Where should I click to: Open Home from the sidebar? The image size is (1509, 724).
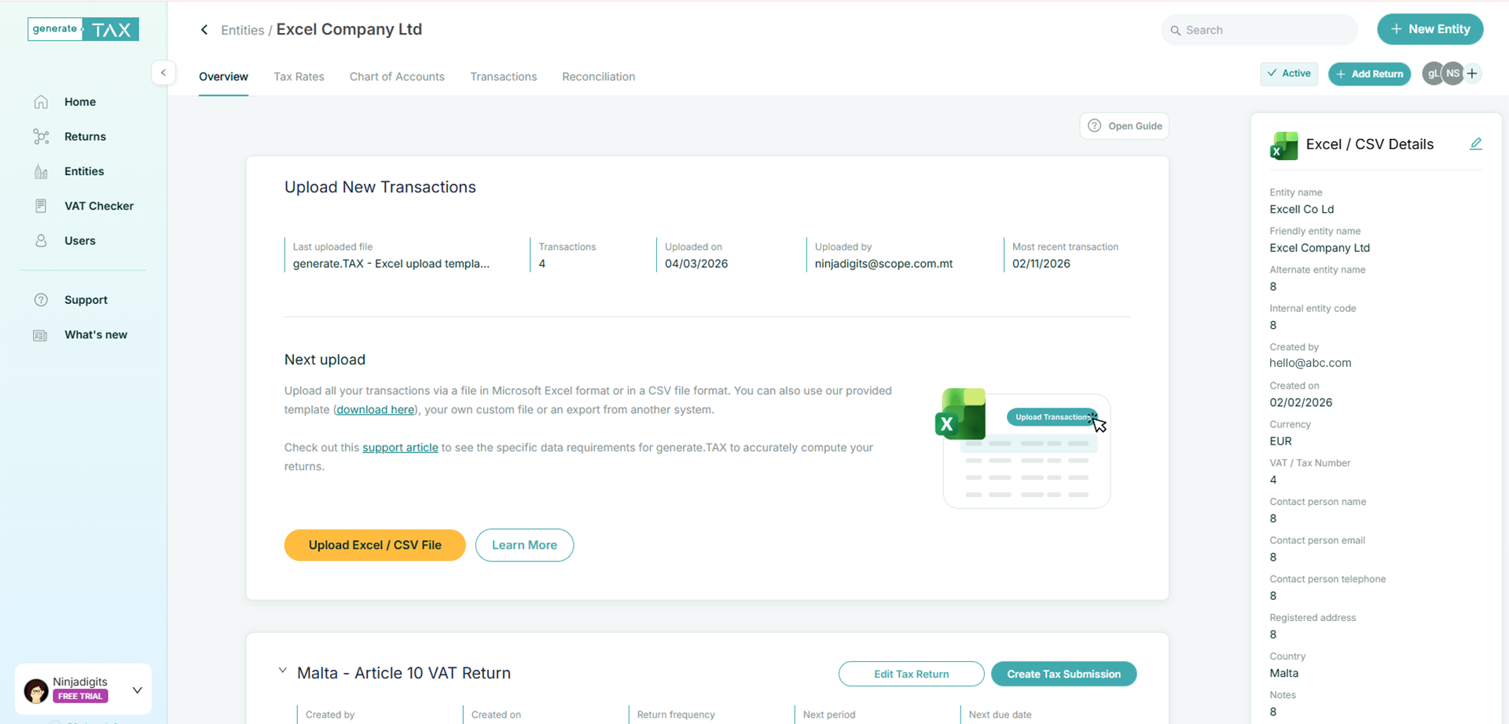[x=79, y=102]
